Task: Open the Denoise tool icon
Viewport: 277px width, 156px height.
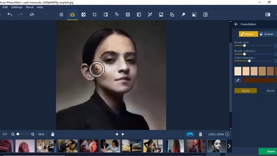Action: click(139, 14)
